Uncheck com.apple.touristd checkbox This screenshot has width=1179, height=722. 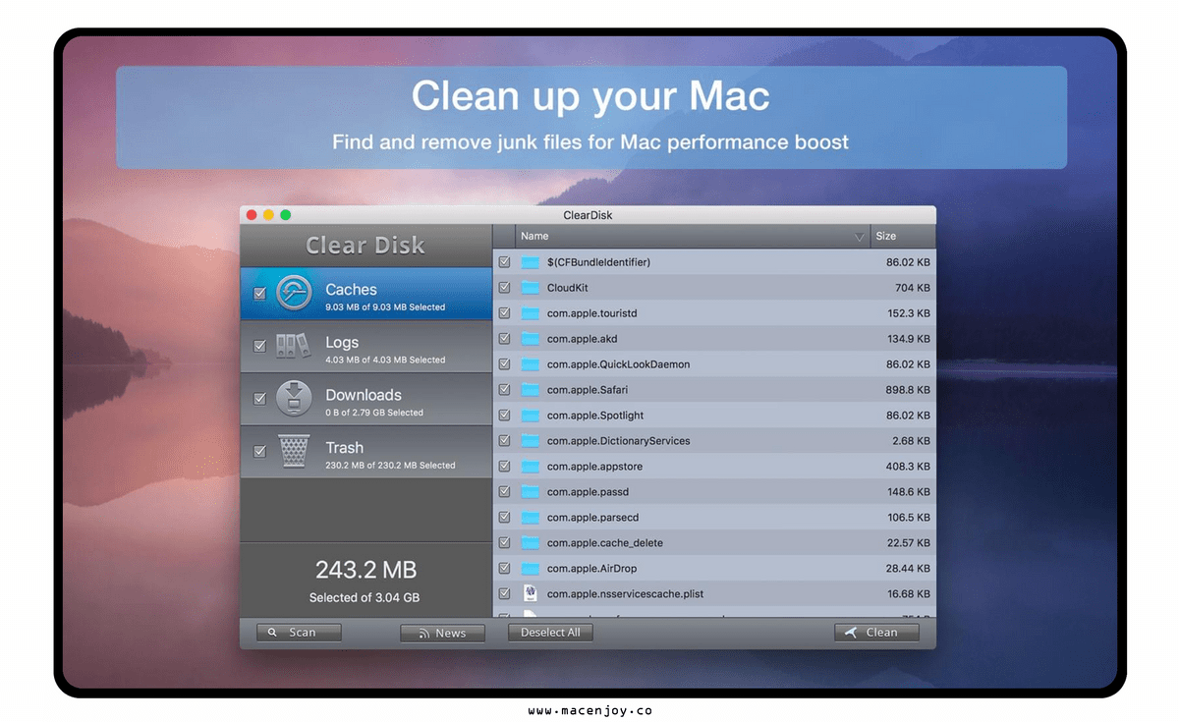coord(504,313)
